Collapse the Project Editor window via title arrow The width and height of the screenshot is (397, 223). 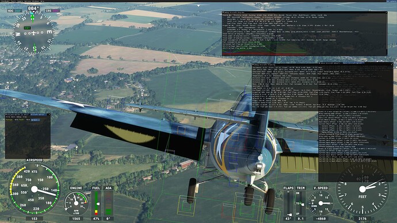pyautogui.click(x=6, y=114)
